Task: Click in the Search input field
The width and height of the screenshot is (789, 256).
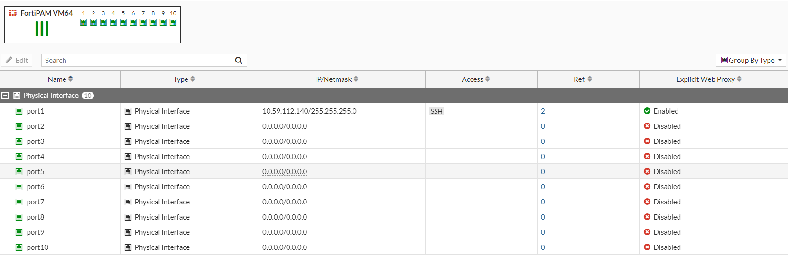Action: [136, 61]
